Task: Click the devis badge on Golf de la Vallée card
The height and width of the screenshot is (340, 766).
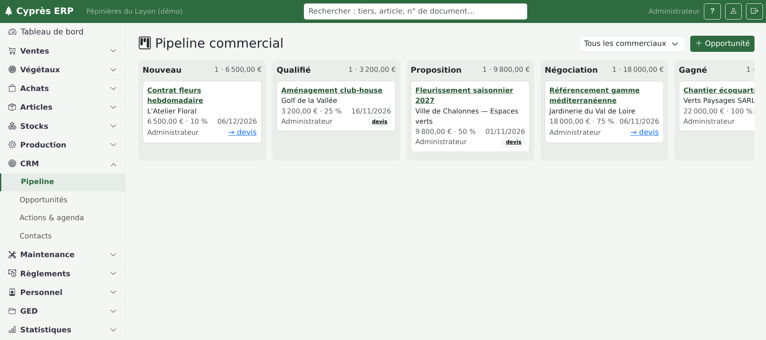Action: [380, 122]
